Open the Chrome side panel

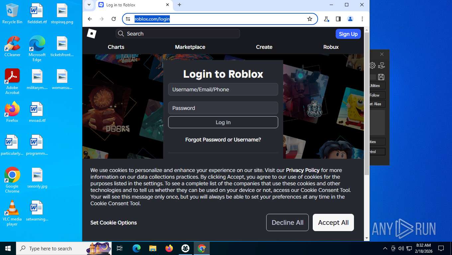[x=338, y=19]
